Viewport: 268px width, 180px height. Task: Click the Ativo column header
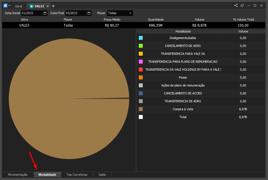(x=24, y=19)
